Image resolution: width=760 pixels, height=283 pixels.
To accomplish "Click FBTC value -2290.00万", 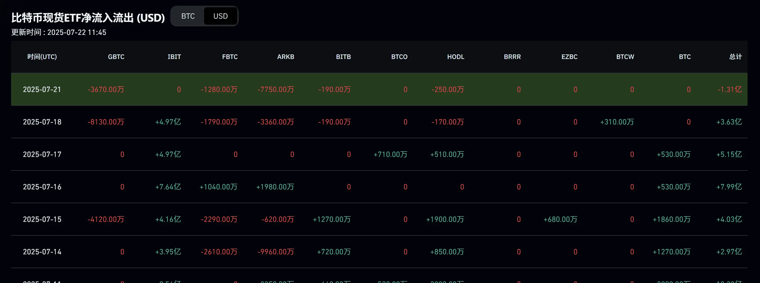I will click(219, 219).
